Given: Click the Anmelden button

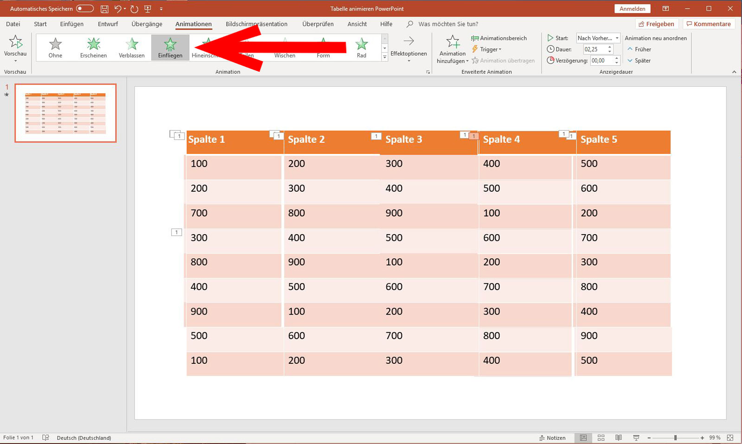Looking at the screenshot, I should tap(632, 8).
